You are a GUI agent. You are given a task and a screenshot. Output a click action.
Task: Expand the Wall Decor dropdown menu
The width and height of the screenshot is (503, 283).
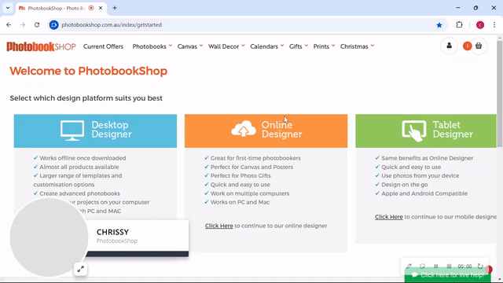coord(226,46)
